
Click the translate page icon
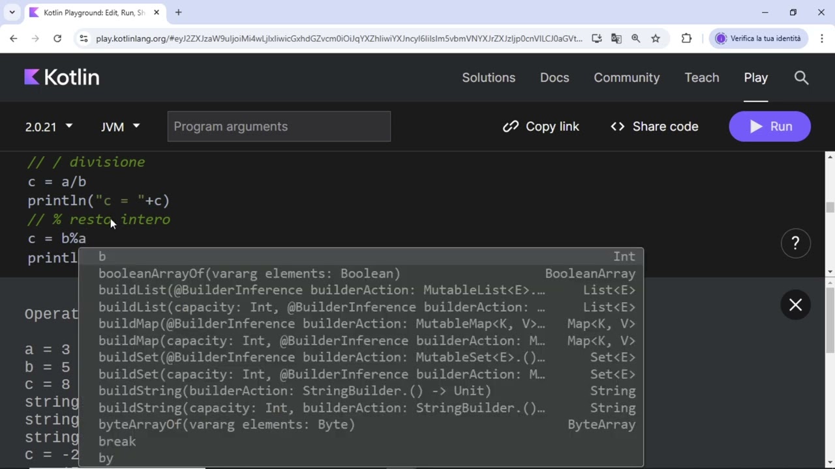click(616, 38)
